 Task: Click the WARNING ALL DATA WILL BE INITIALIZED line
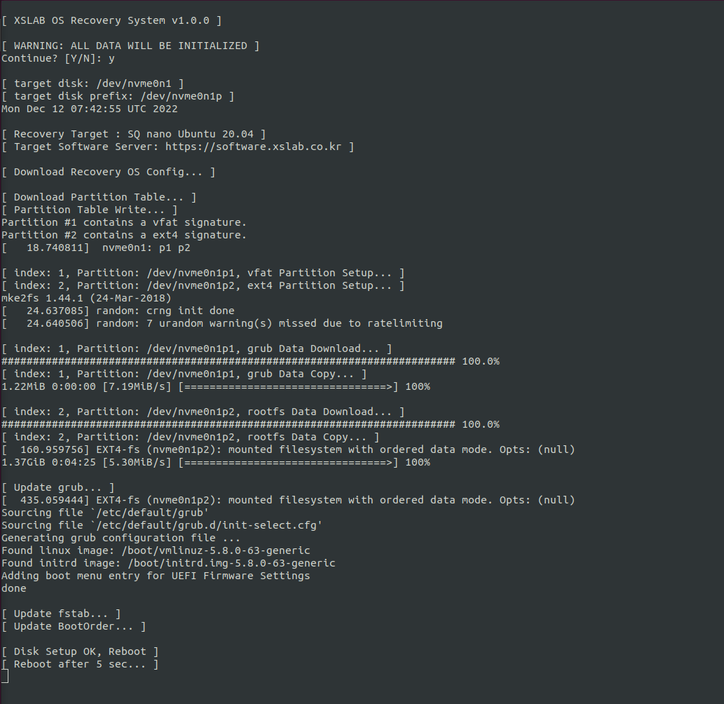click(x=130, y=46)
